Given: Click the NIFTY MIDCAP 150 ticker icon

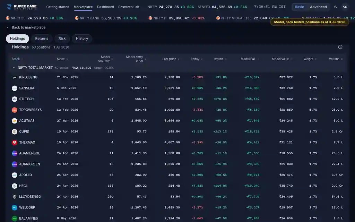Looking at the screenshot, I should [x=218, y=18].
